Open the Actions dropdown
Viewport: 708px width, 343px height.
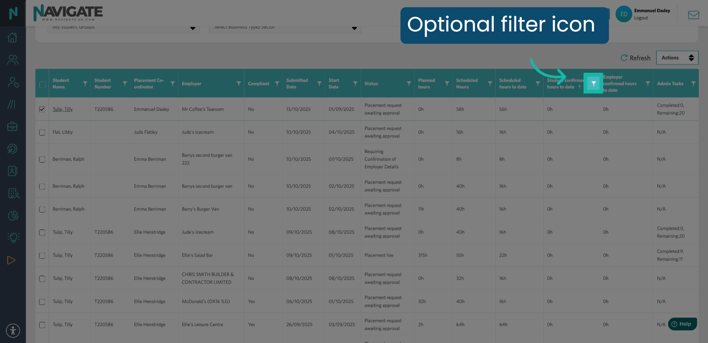click(677, 58)
